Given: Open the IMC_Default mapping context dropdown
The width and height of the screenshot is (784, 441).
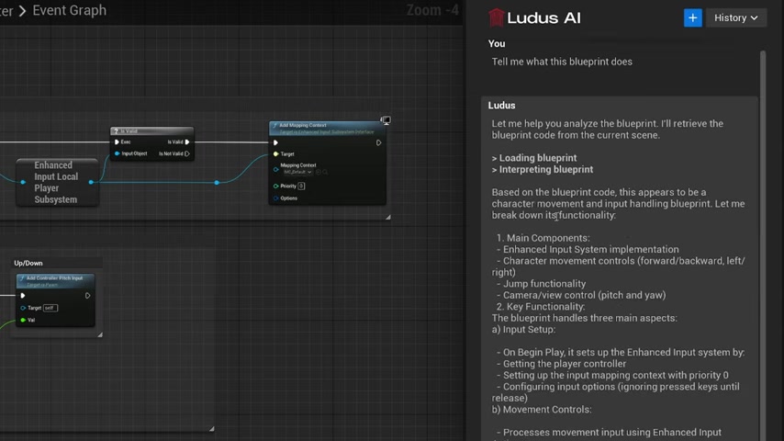Looking at the screenshot, I should click(x=297, y=172).
